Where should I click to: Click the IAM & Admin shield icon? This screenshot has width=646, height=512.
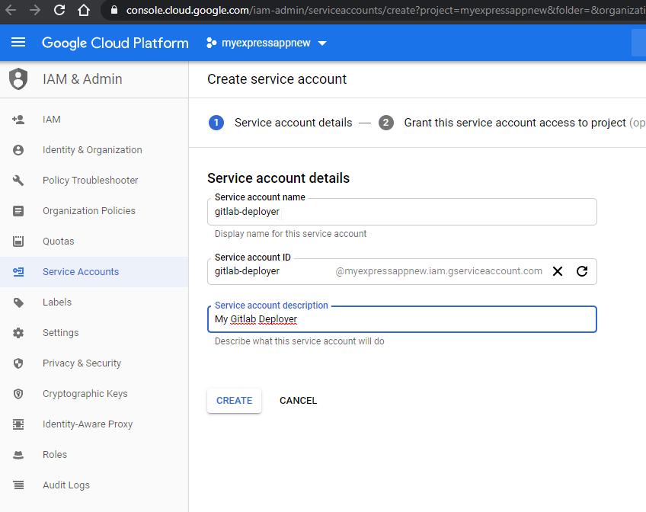click(x=18, y=79)
